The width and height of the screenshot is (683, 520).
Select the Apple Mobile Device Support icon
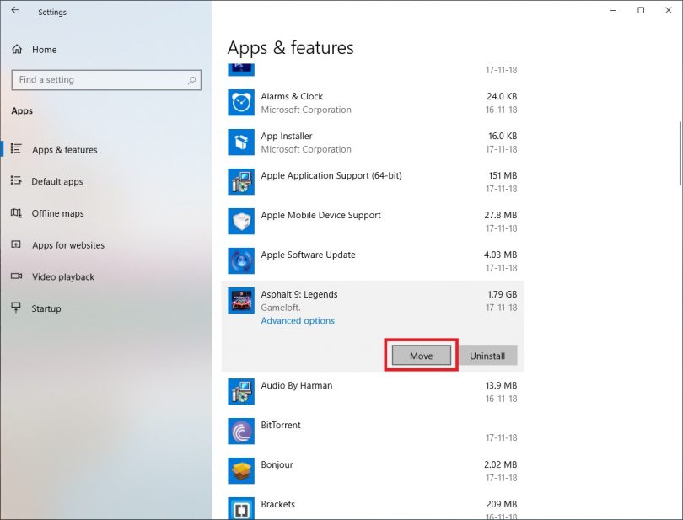pyautogui.click(x=240, y=222)
